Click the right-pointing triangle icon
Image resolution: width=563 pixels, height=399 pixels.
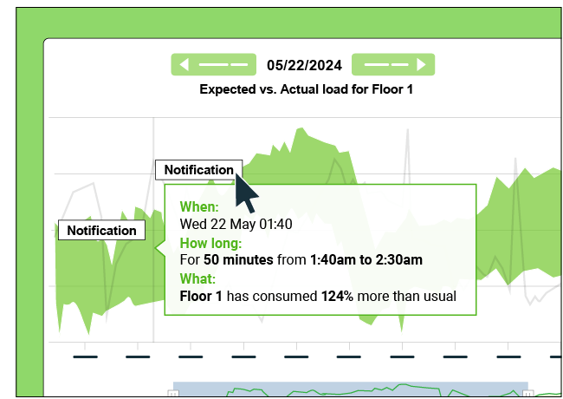click(421, 64)
